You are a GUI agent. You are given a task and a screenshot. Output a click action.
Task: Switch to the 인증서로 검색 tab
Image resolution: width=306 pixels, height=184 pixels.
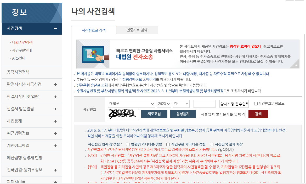137,30
